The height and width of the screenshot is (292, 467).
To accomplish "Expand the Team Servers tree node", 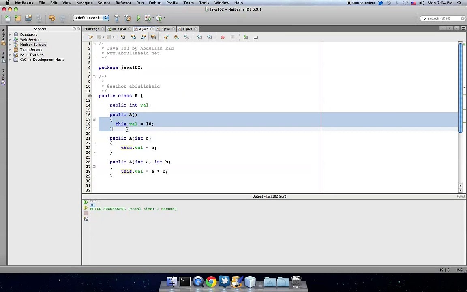I will [x=10, y=50].
